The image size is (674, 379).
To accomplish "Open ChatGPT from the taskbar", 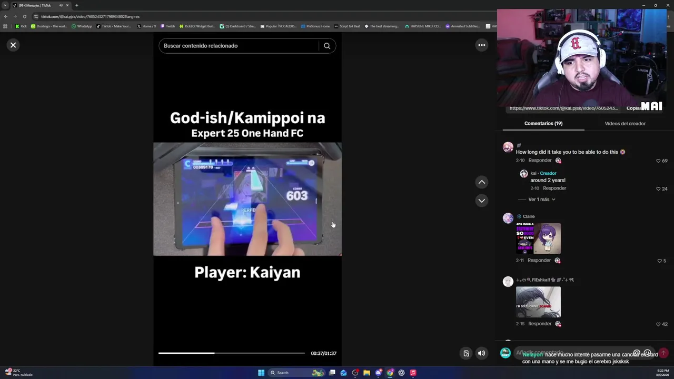I will [x=401, y=373].
